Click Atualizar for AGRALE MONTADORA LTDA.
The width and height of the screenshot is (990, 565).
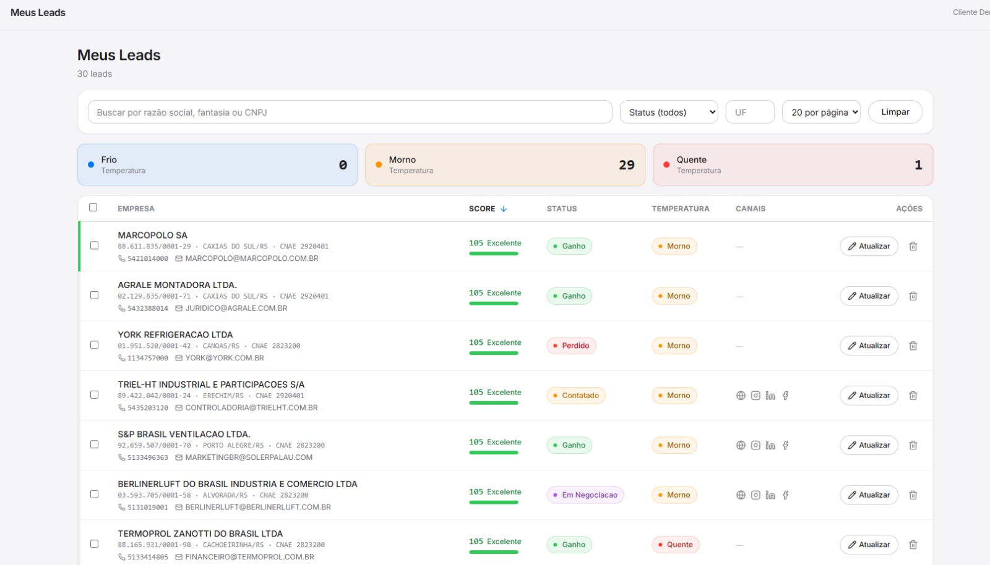coord(869,296)
